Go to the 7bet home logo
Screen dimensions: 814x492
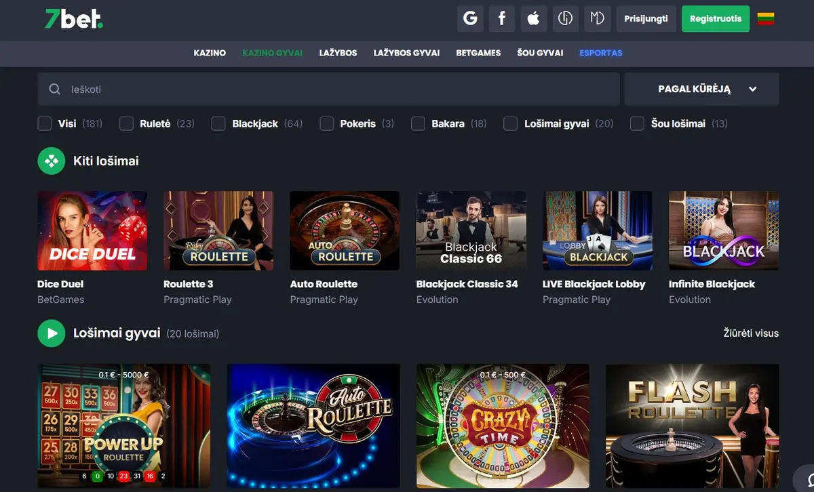click(74, 19)
